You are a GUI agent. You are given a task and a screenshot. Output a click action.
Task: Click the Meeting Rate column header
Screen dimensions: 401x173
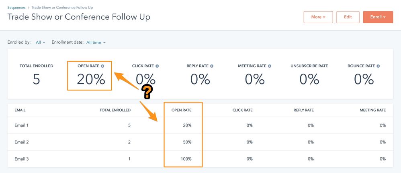click(x=372, y=110)
